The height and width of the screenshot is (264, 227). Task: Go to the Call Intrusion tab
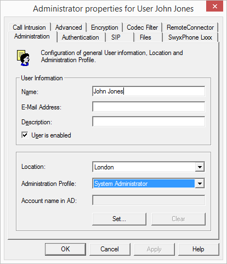[30, 28]
